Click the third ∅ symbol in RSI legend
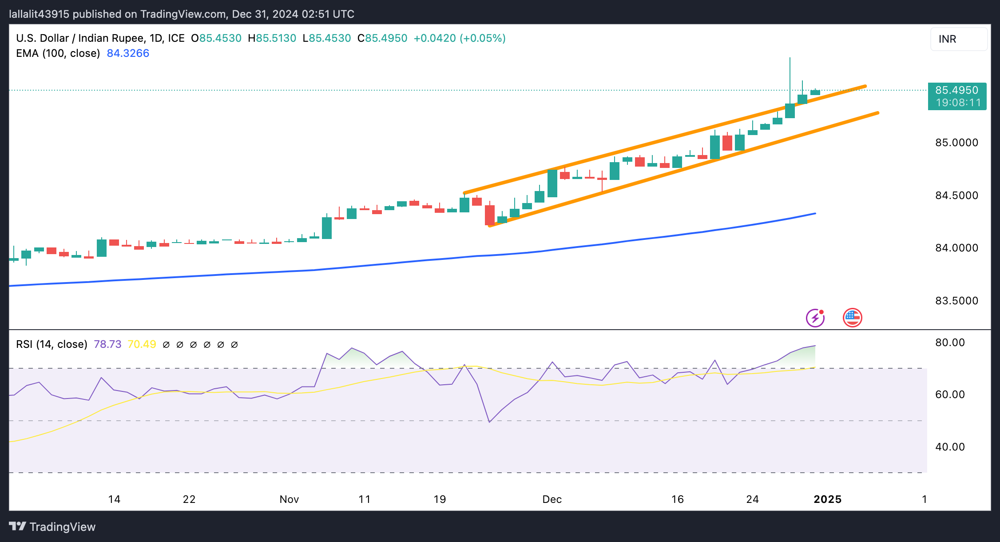Viewport: 1000px width, 542px height. (193, 344)
